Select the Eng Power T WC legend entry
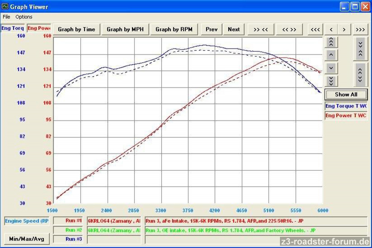 [346, 115]
